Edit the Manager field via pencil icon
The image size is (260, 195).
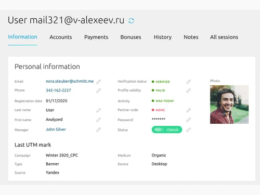[x=99, y=129]
